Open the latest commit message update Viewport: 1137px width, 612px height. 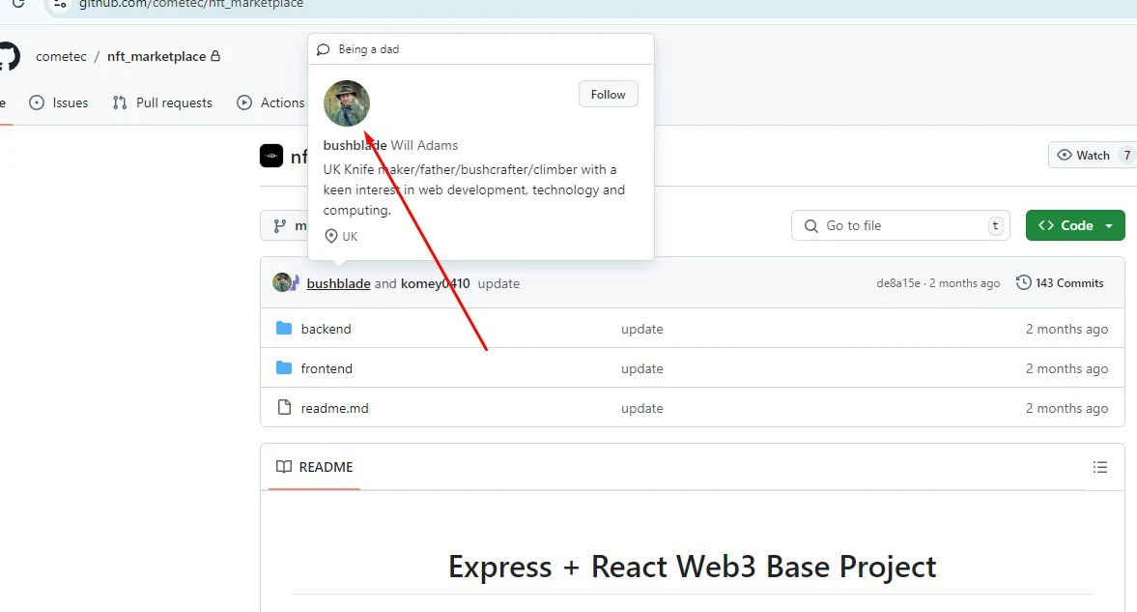[498, 284]
